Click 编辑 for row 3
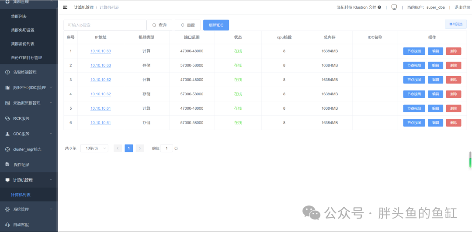Screen dimensions: 472x232 (435, 80)
